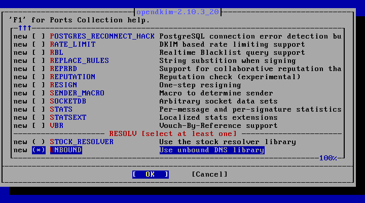
Task: Click the RESIGN option name
Action: 63,85
